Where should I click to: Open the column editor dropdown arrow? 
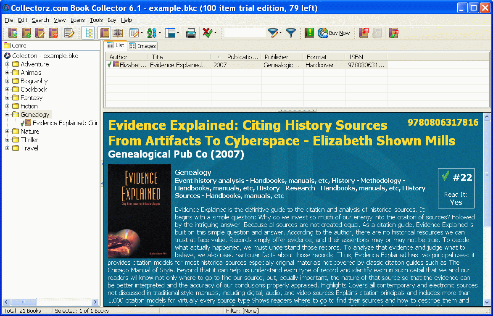click(142, 33)
